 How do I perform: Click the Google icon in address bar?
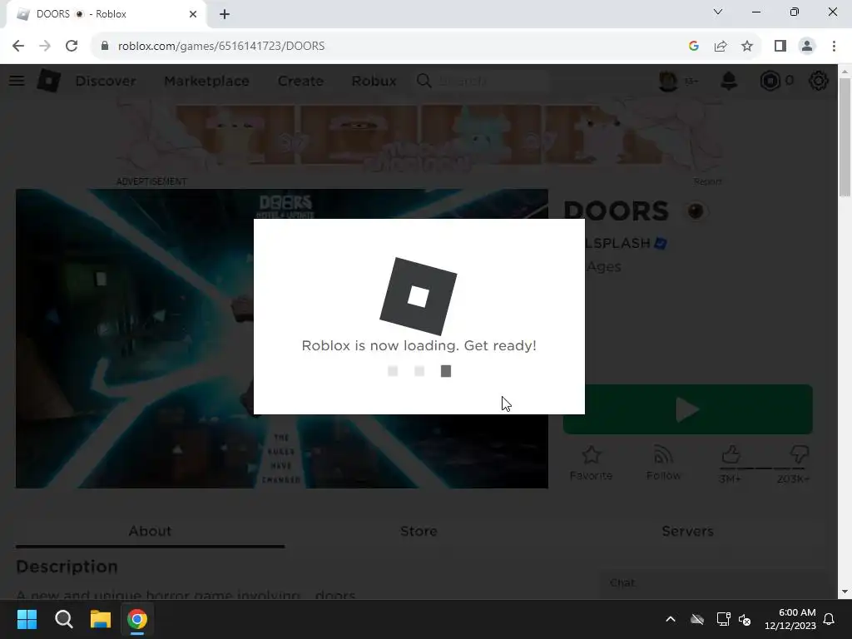click(x=693, y=46)
